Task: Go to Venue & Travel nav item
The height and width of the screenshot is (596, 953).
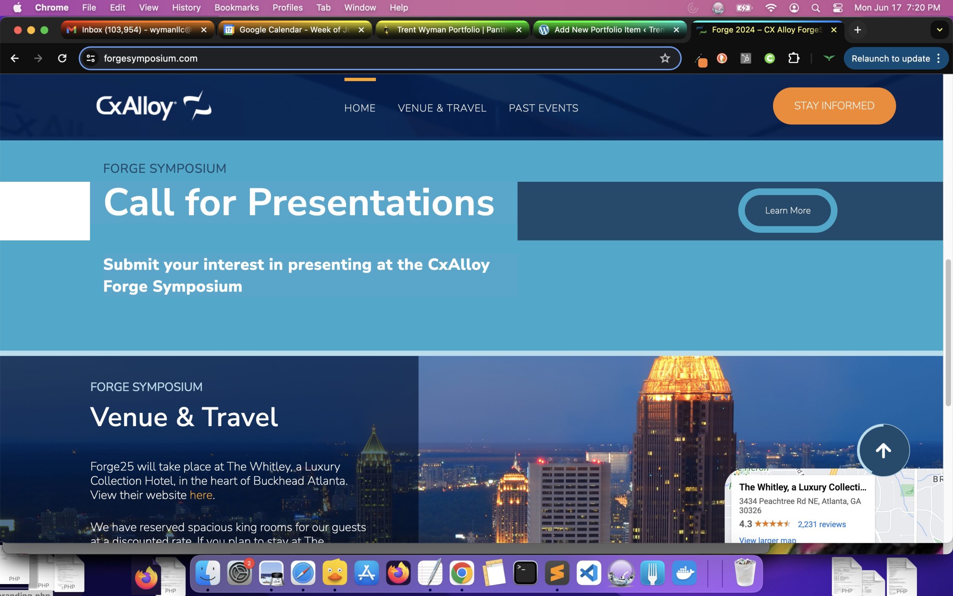Action: tap(442, 108)
